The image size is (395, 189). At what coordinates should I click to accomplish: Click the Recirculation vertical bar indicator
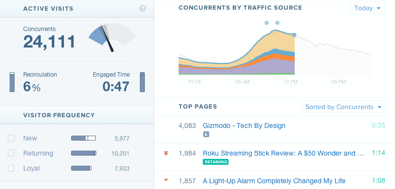[12, 82]
